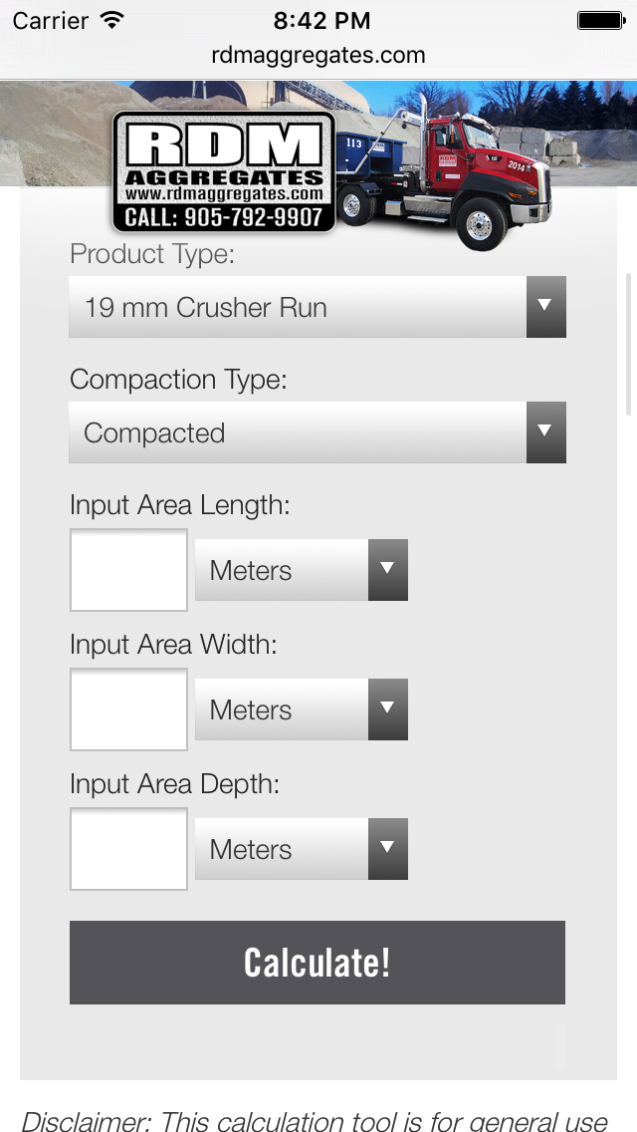Open the Product Type dropdown arrow
Image resolution: width=637 pixels, height=1132 pixels.
click(x=545, y=307)
